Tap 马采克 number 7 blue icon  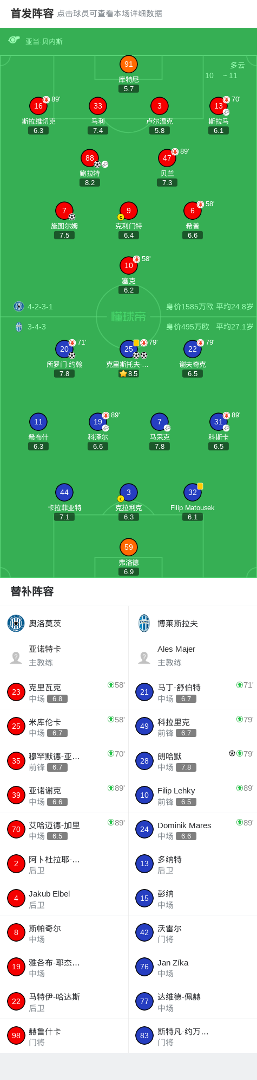coord(160,422)
